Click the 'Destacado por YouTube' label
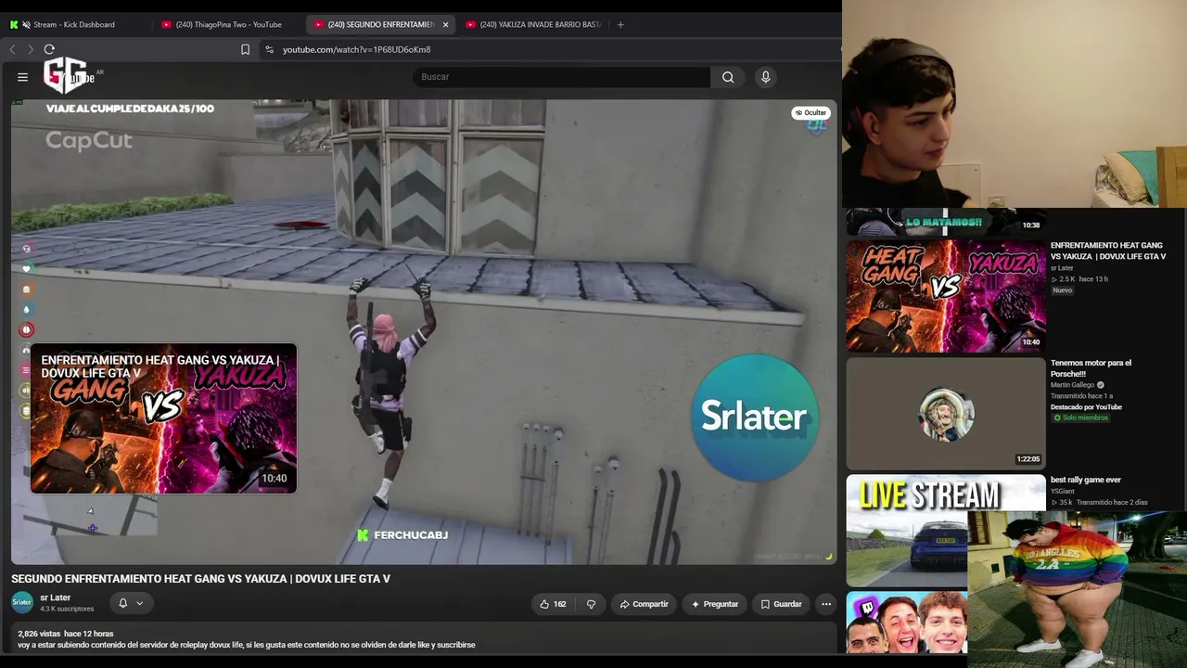Viewport: 1187px width, 668px height. point(1086,407)
